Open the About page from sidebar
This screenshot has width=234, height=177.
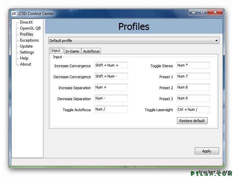coord(26,64)
